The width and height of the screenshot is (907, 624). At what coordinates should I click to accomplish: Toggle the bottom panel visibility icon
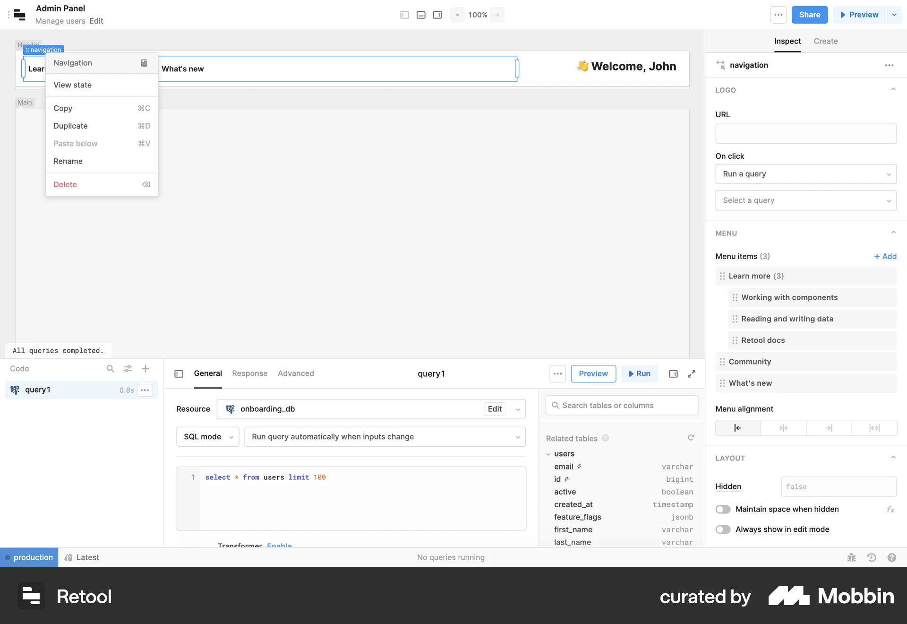[421, 15]
